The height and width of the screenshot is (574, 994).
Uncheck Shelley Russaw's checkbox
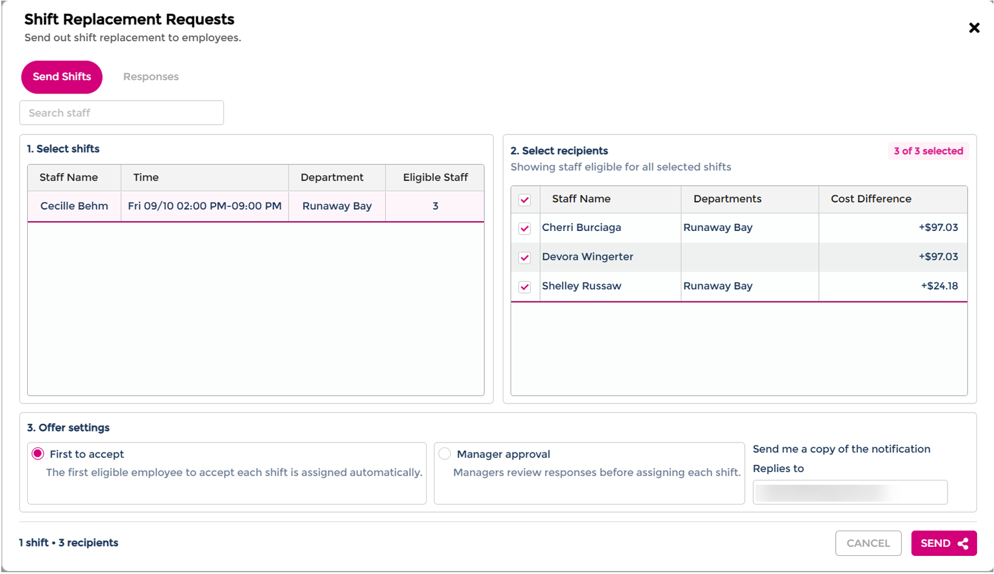(524, 287)
